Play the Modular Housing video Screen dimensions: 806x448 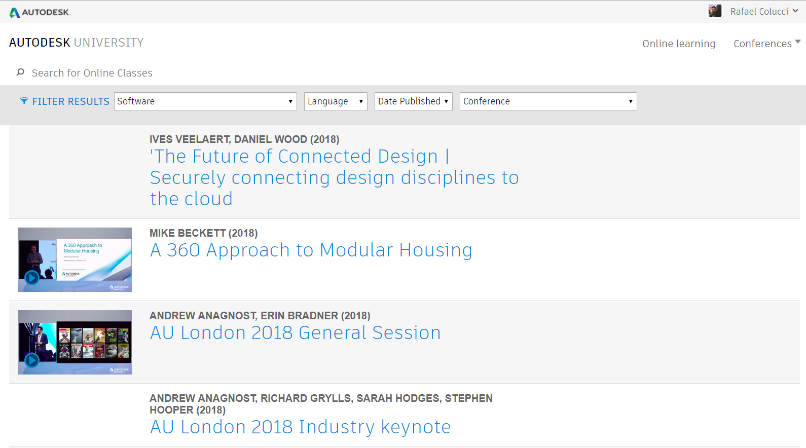(x=32, y=278)
